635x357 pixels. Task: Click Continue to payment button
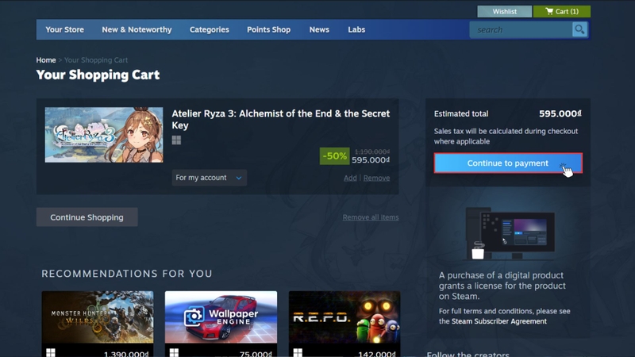point(508,163)
